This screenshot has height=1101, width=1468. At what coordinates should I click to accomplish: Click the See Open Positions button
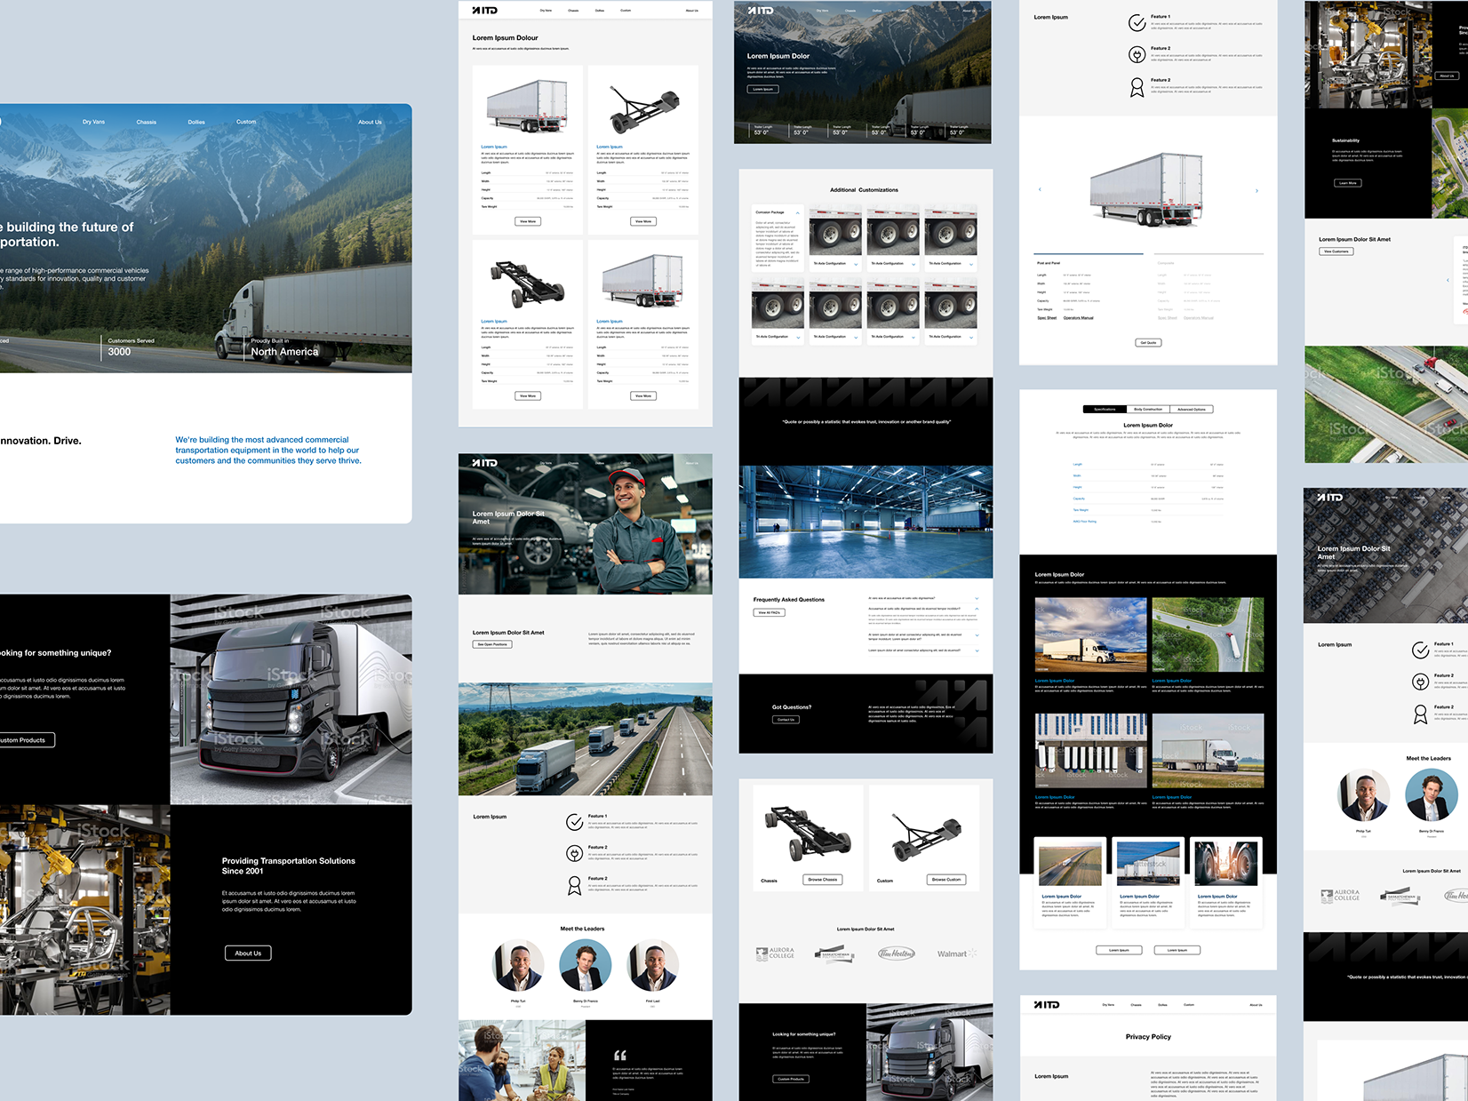point(492,644)
